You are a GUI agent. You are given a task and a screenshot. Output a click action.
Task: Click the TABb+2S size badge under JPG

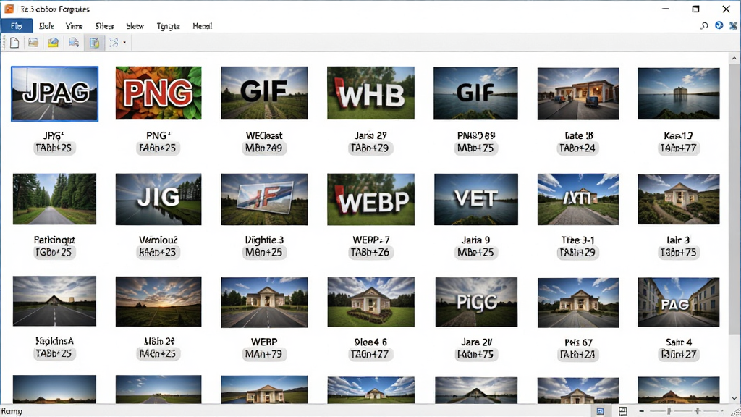pos(54,148)
